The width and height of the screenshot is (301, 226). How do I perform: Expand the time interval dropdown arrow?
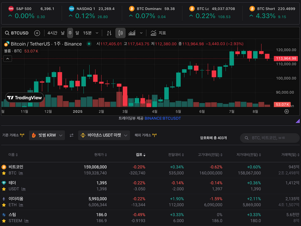(x=97, y=33)
